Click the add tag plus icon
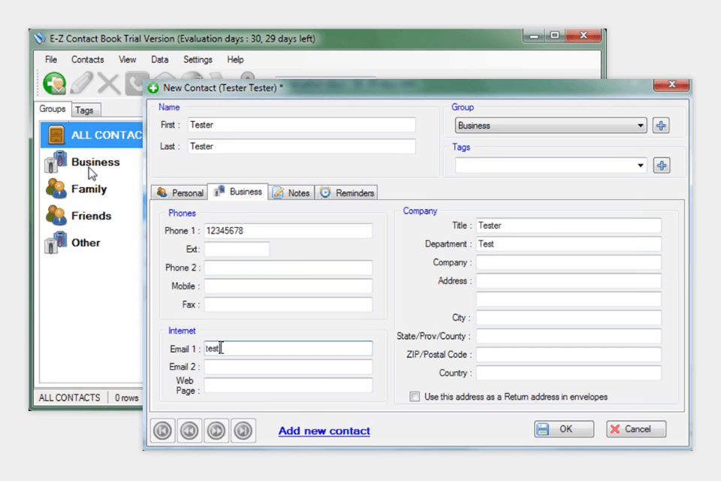Image resolution: width=721 pixels, height=481 pixels. [x=661, y=165]
